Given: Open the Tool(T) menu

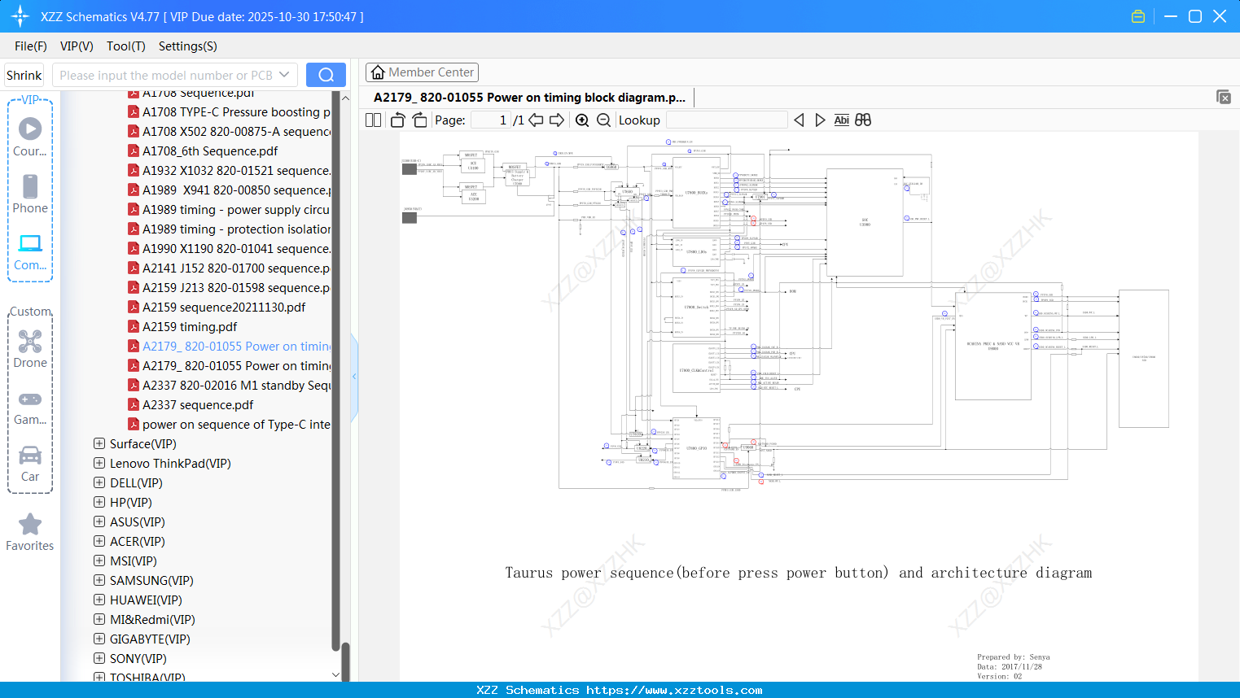Looking at the screenshot, I should coord(125,46).
